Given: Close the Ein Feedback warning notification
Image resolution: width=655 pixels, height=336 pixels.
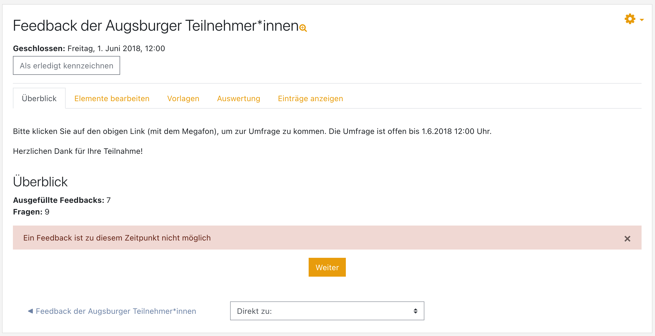Looking at the screenshot, I should pyautogui.click(x=627, y=239).
